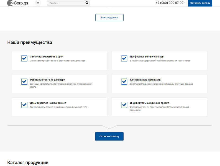Click the Поиск search input field

[x=66, y=3]
